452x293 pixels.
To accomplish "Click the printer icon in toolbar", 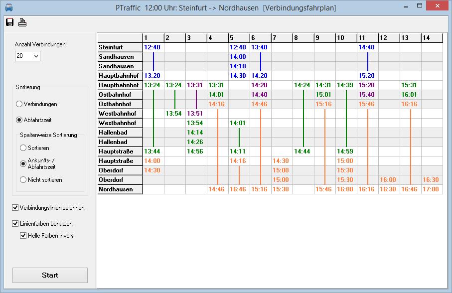I will [x=22, y=22].
